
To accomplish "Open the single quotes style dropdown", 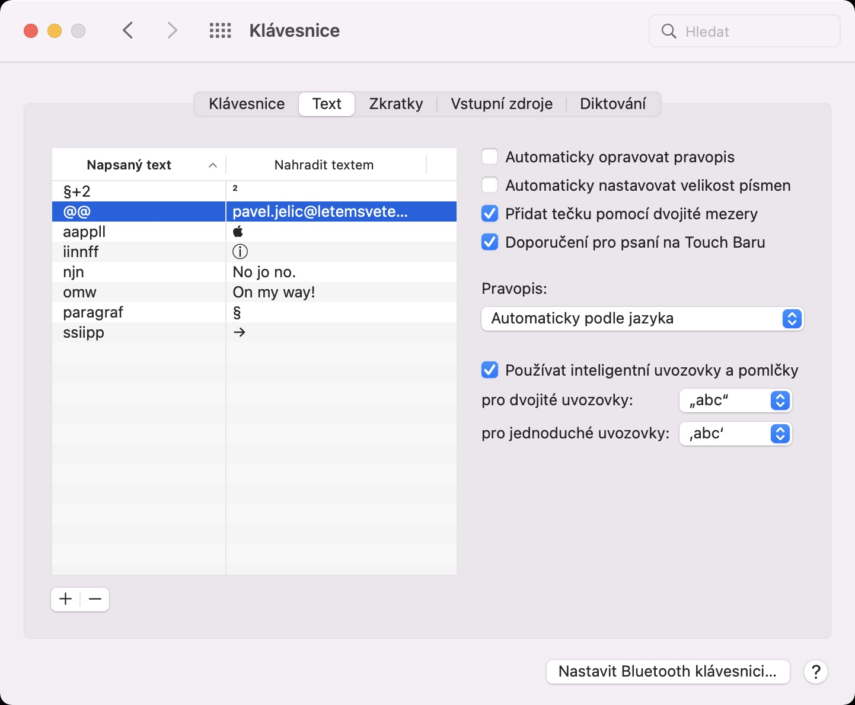I will click(735, 434).
